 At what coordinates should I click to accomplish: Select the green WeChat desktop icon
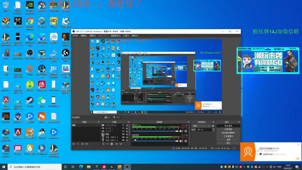[x=42, y=102]
